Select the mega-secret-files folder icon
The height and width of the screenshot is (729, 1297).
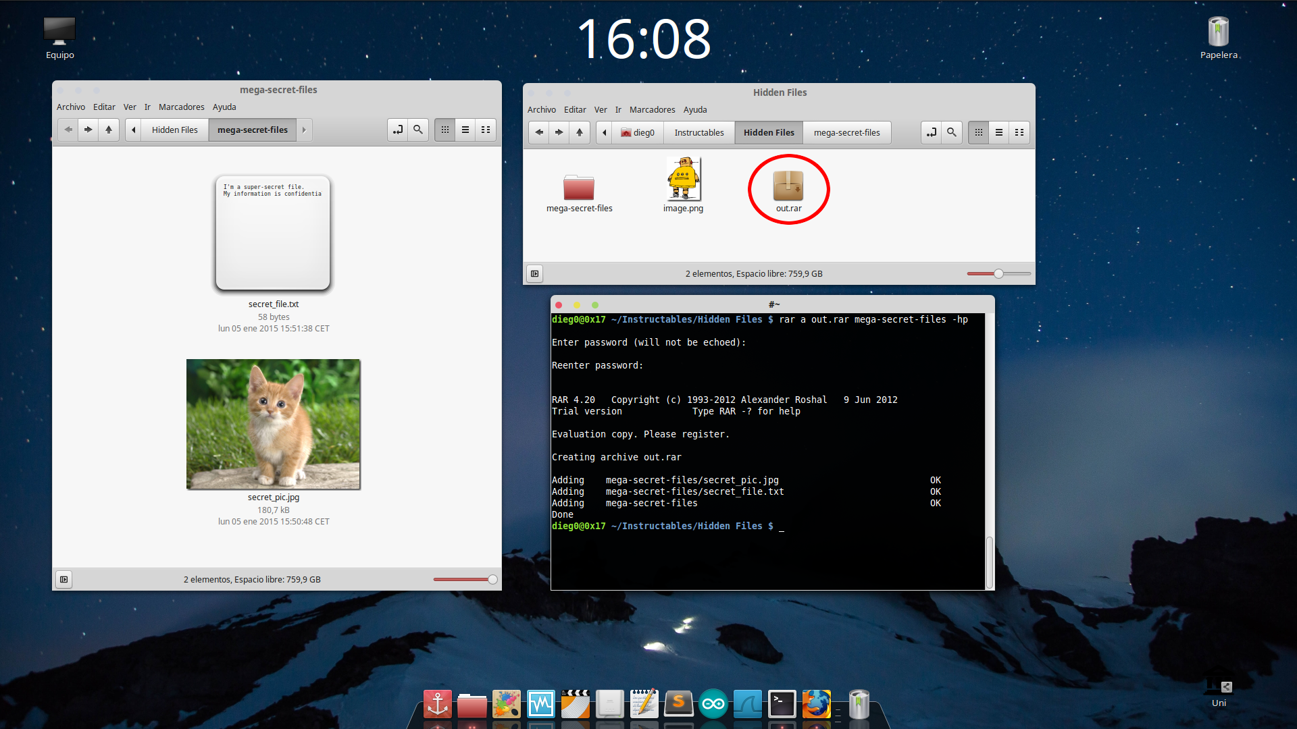579,187
